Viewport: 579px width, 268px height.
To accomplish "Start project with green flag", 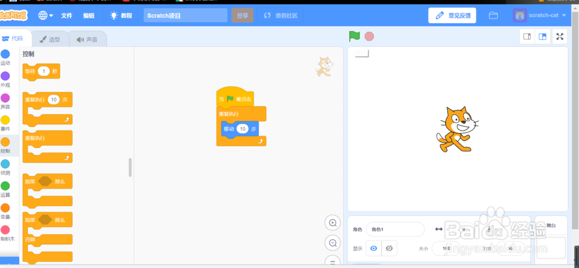I will click(354, 36).
